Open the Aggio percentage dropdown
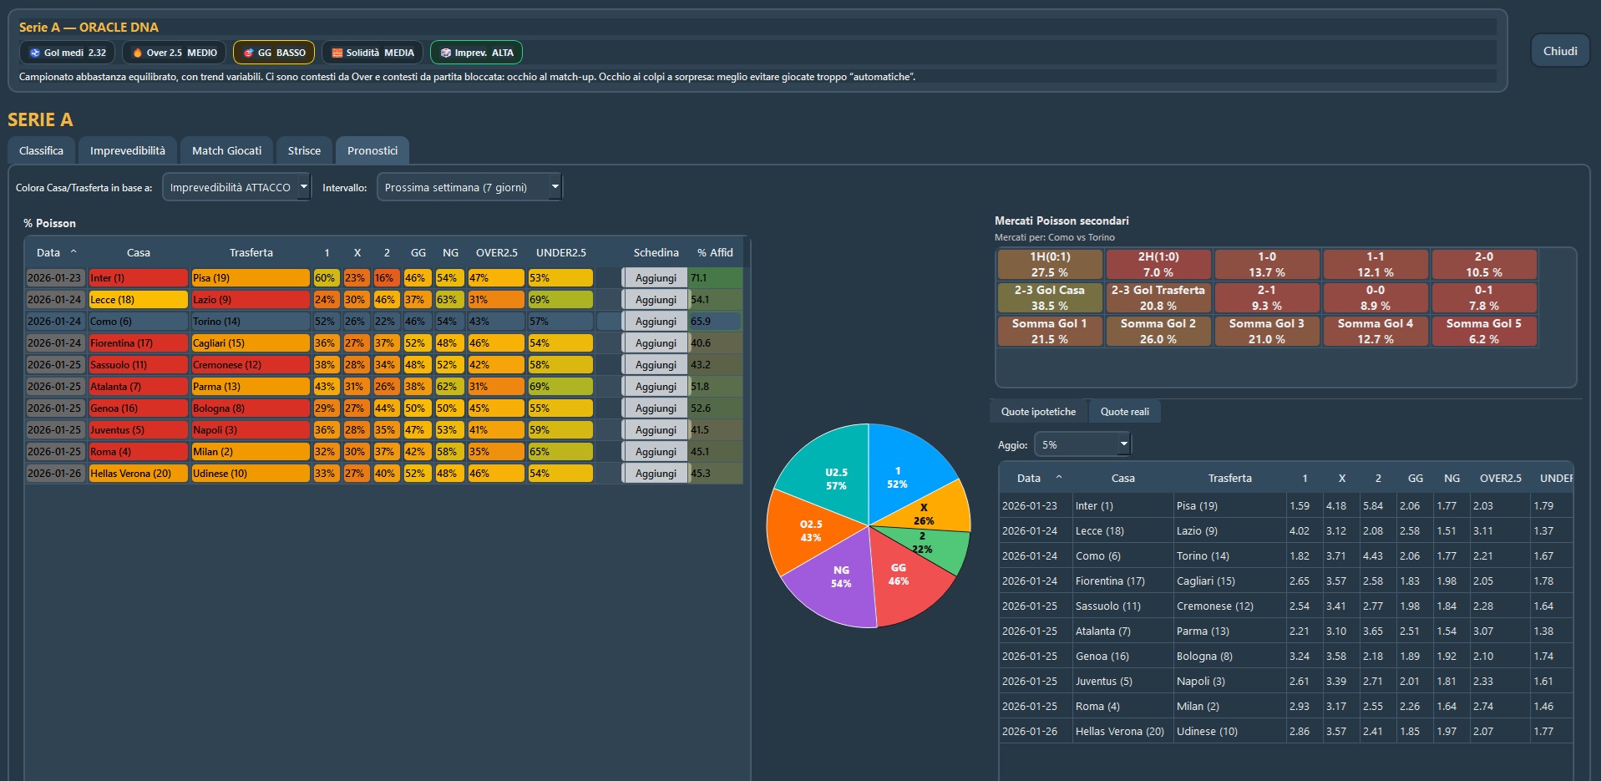 tap(1082, 444)
